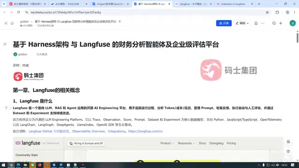
Task: Click Docs in the Langfuse image
Action: click(x=202, y=143)
